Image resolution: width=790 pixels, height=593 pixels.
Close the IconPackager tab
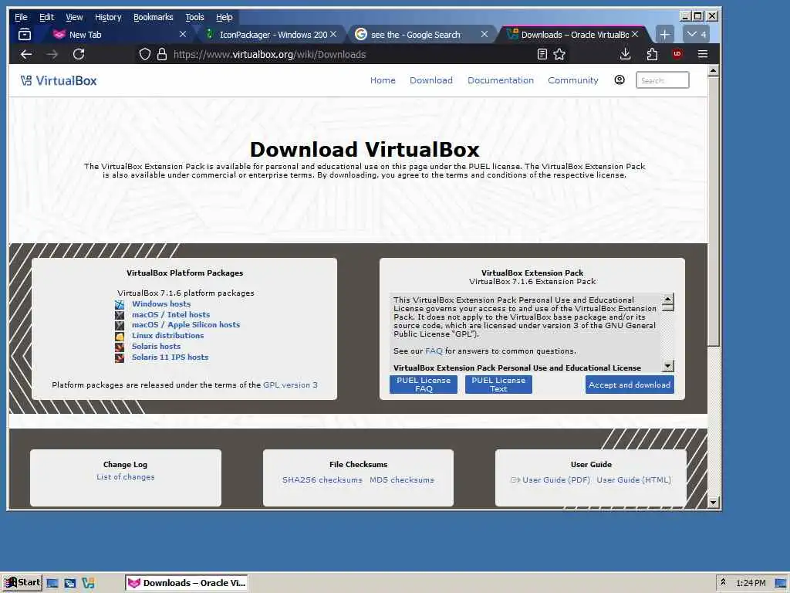[x=333, y=34]
